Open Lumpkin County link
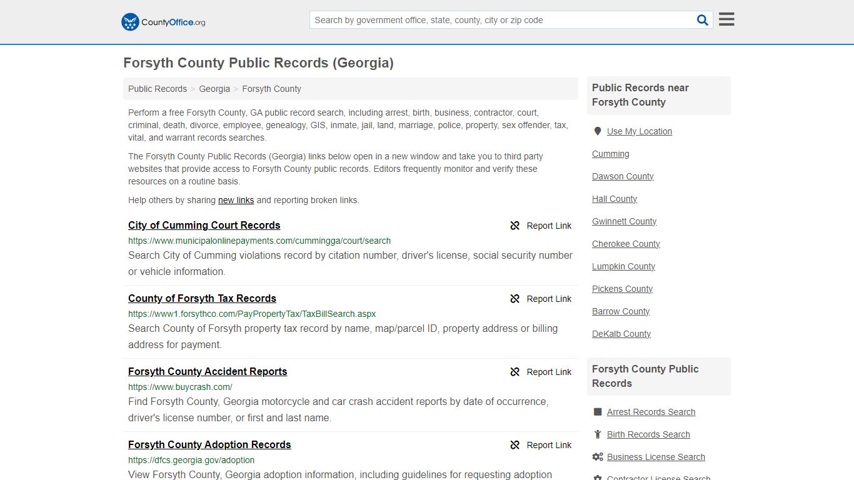 coord(623,266)
